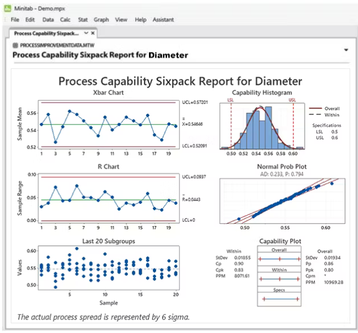358x333 pixels.
Task: Open the Data menu
Action: pos(48,20)
